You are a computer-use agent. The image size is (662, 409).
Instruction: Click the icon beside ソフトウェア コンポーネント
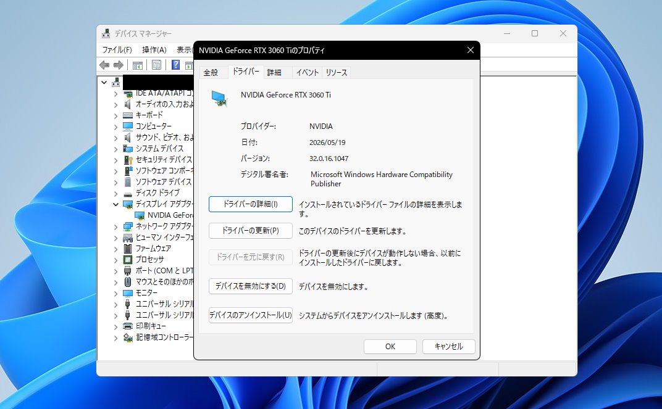(127, 171)
